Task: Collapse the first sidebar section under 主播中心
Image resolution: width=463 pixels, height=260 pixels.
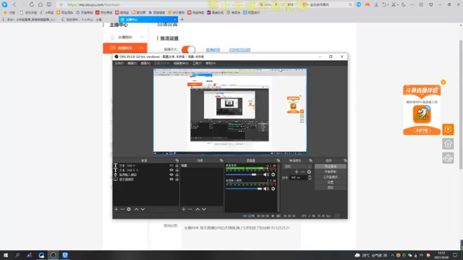Action: tap(142, 37)
